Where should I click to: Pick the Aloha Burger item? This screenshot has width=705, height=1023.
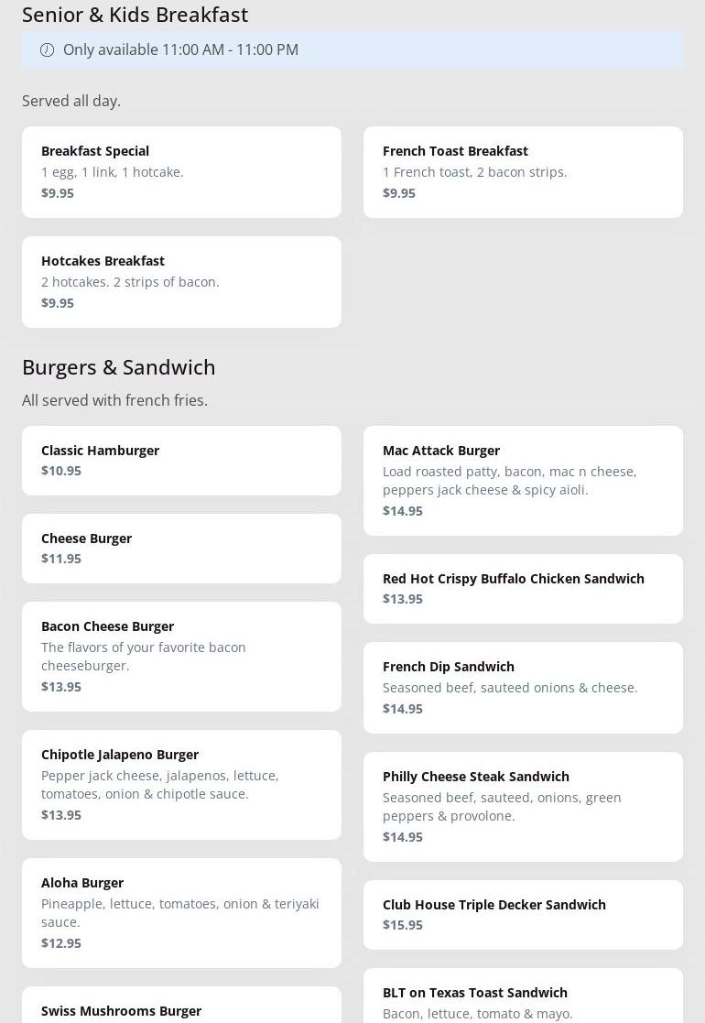[181, 913]
